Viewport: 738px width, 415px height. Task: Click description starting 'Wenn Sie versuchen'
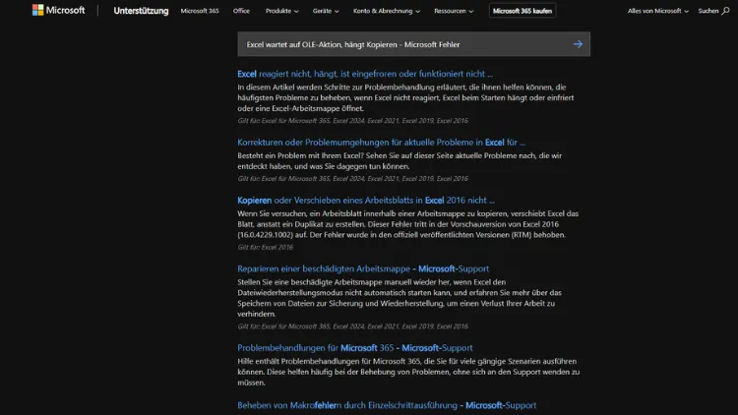coord(407,224)
